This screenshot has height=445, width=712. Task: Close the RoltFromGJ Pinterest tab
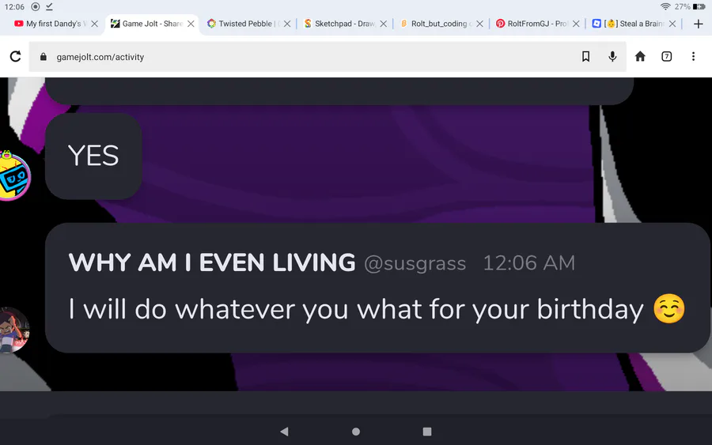click(x=576, y=24)
